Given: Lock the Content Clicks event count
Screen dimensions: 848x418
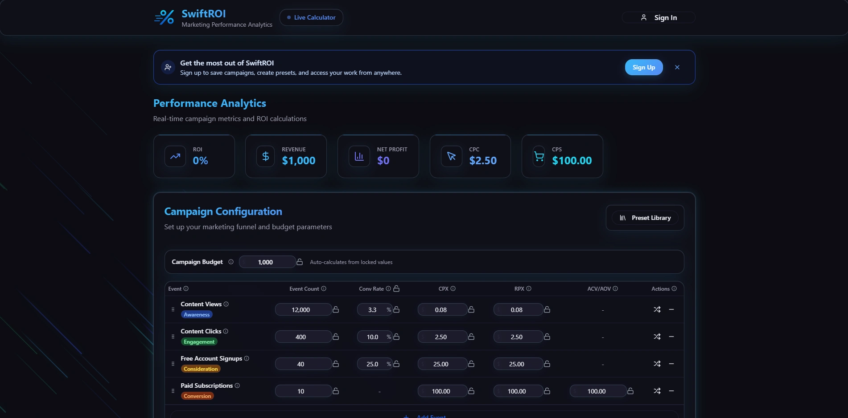Looking at the screenshot, I should [336, 337].
